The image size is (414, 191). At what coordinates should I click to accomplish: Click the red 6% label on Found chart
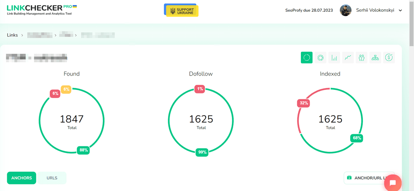click(55, 93)
